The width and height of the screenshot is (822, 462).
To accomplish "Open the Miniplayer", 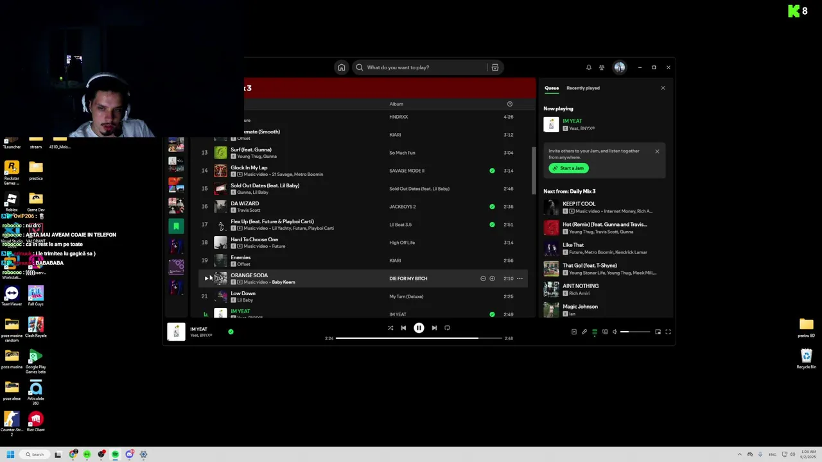I will [x=658, y=332].
